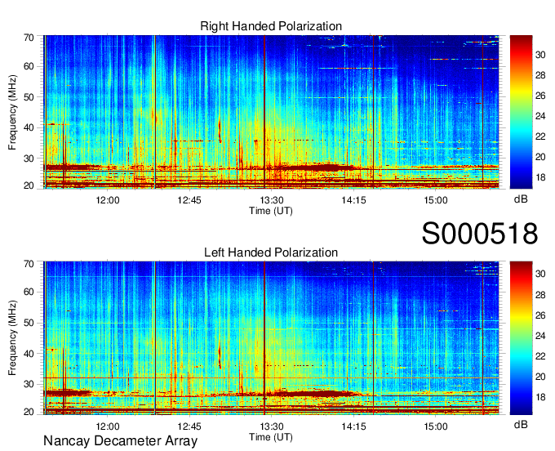Click the dB label under the left-handed color bar

coord(521,424)
